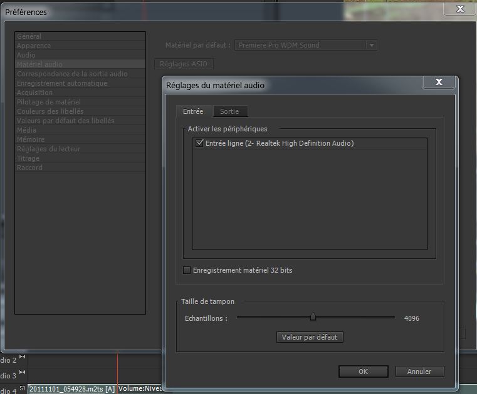The image size is (477, 394).
Task: Close the Réglages du matériel audio dialog
Action: [x=439, y=82]
